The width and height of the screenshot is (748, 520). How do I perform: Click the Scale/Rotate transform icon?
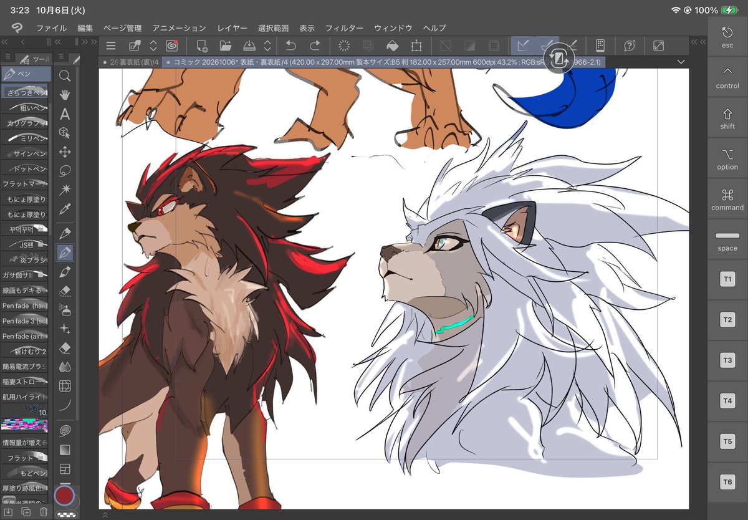tap(416, 46)
